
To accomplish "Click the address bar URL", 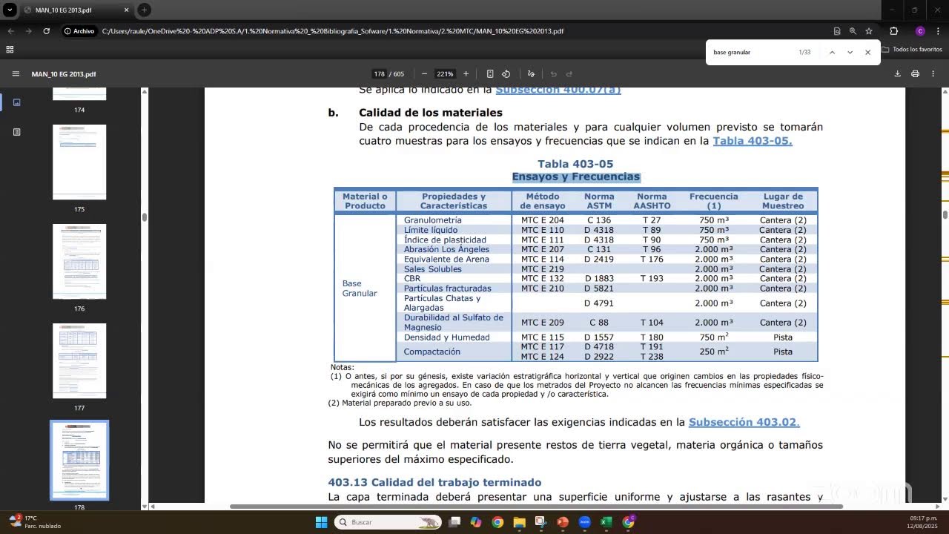I will tap(332, 31).
